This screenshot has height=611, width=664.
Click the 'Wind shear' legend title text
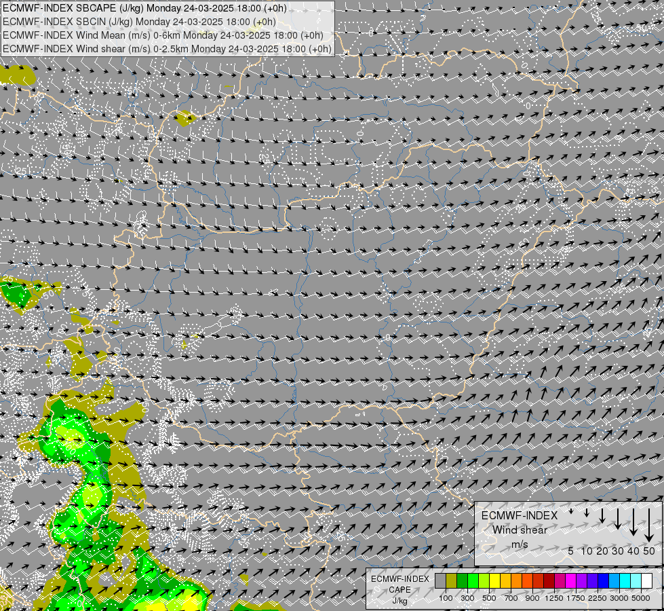pos(520,530)
